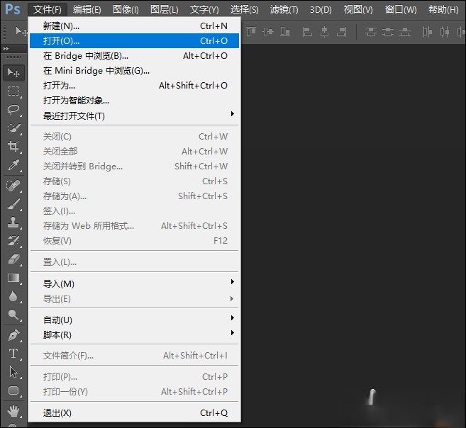Select the Pen tool

pyautogui.click(x=13, y=335)
